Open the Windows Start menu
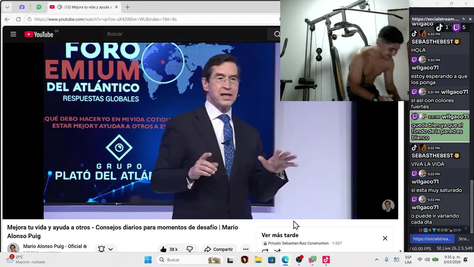Viewport: 474px width, 267px height. click(x=148, y=260)
